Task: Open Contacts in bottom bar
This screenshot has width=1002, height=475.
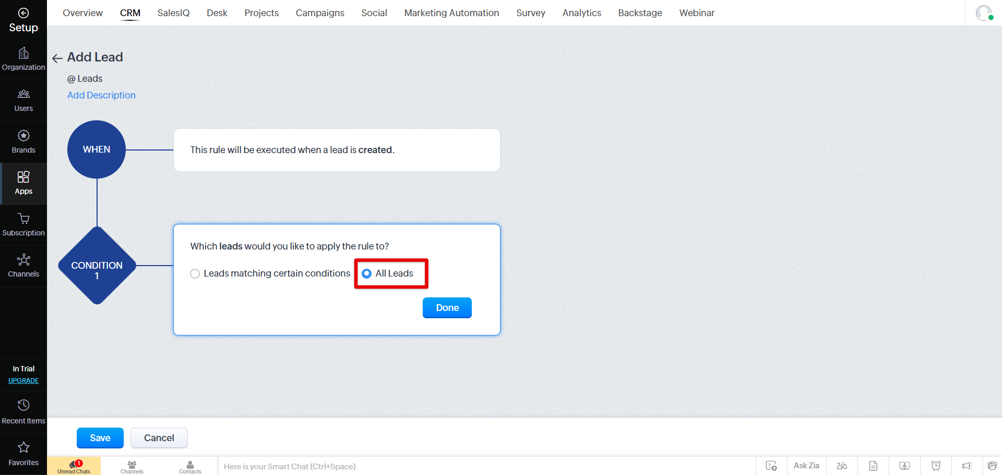Action: pos(190,466)
